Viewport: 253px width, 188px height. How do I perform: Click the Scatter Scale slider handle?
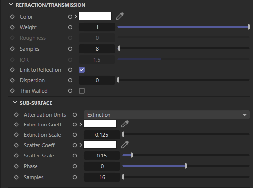point(132,155)
